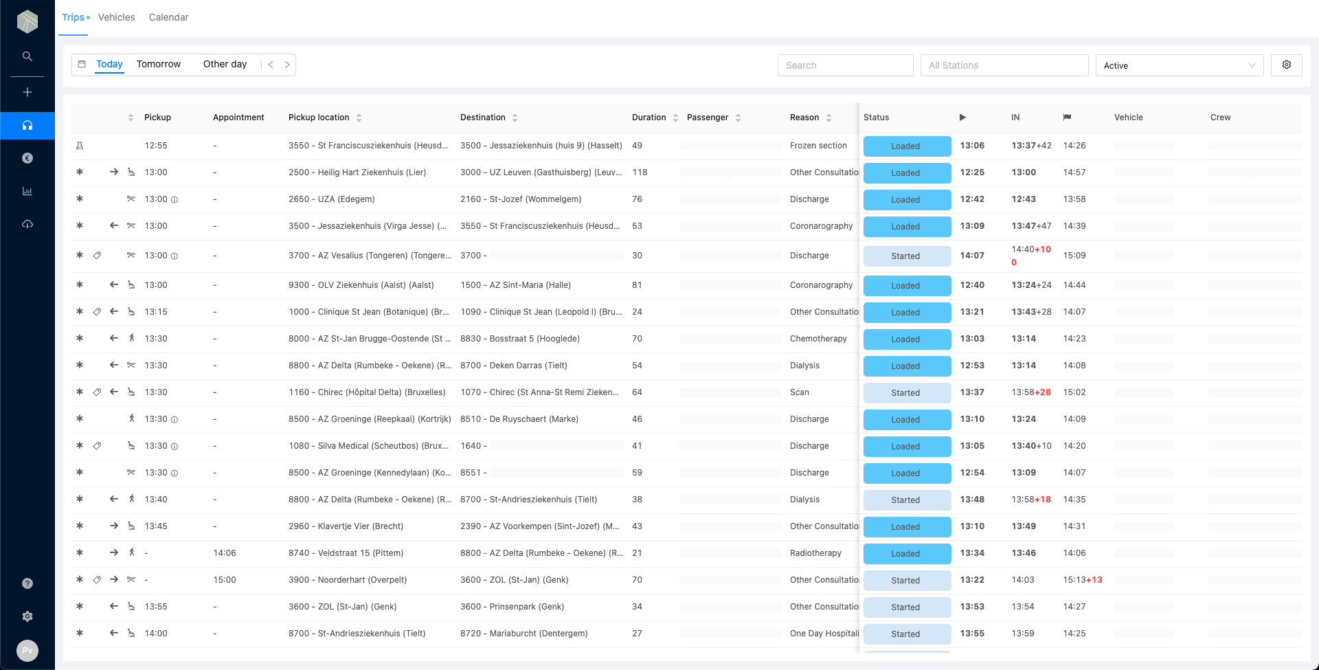Screen dimensions: 1319x670
Task: Click Started status of 3700 AZ Vesalius trip
Action: click(906, 256)
